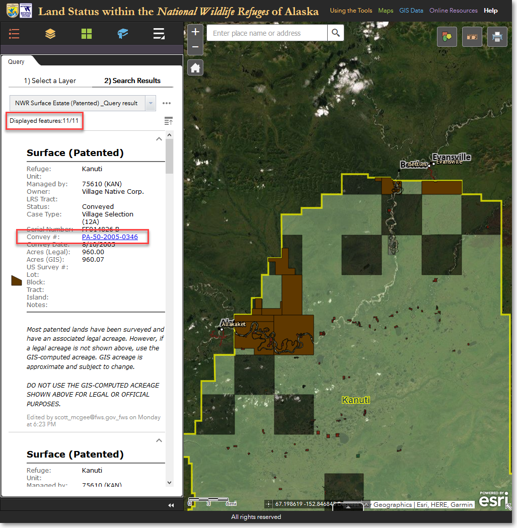Click the blue graduation cap icon
Image resolution: width=517 pixels, height=528 pixels.
pyautogui.click(x=123, y=34)
